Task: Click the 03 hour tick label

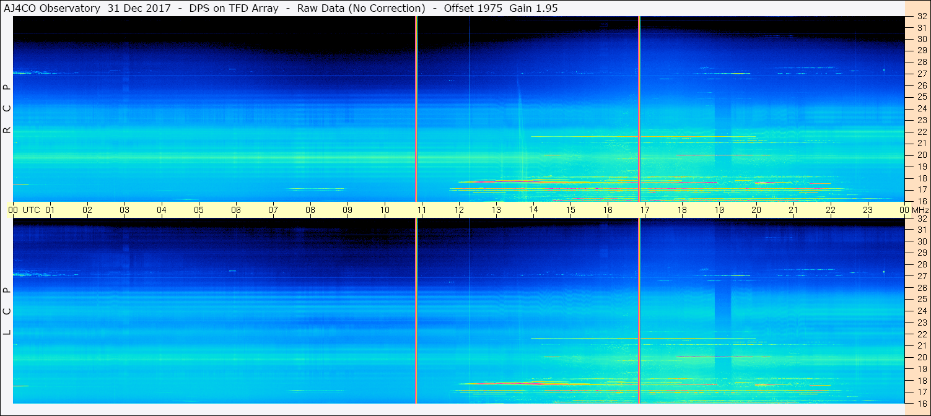Action: point(125,210)
